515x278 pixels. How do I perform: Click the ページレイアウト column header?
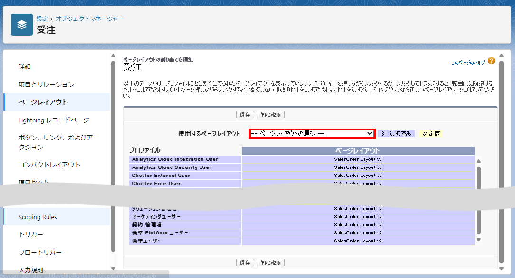tap(358, 151)
